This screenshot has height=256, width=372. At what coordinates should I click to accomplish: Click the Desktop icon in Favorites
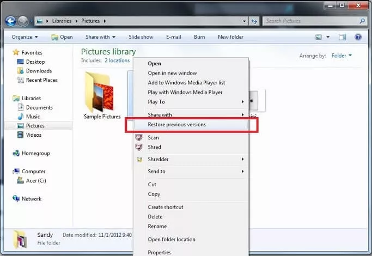20,62
